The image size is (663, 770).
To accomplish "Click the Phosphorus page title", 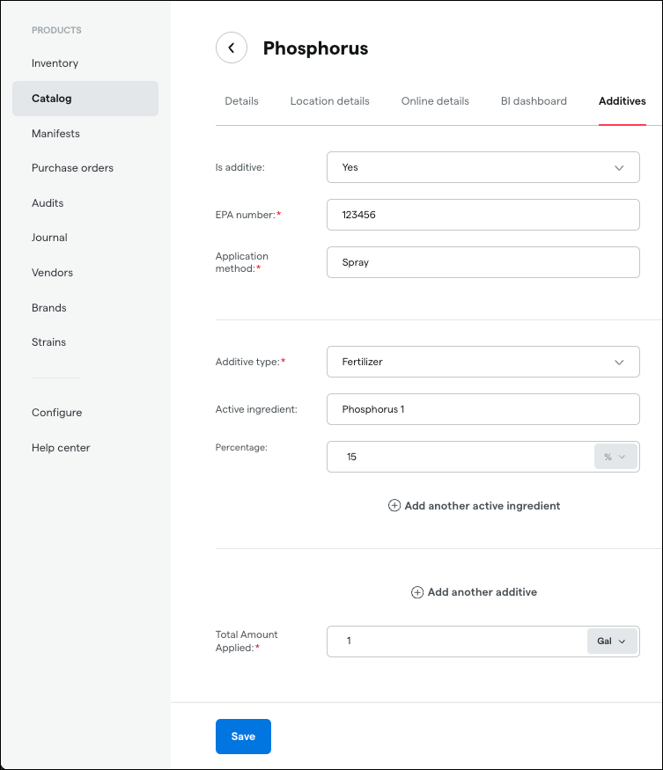I will (315, 48).
